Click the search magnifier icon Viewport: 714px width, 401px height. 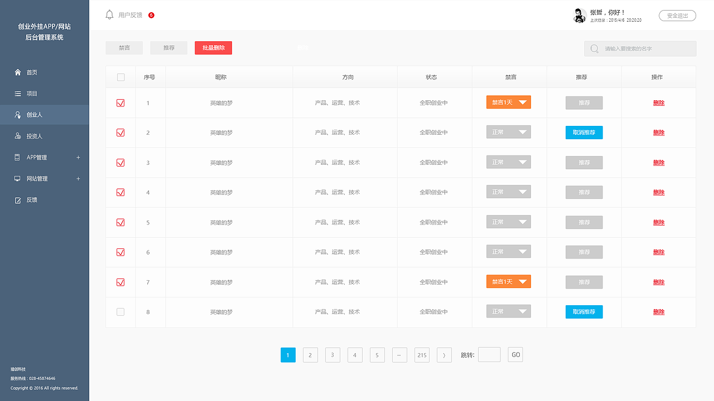pos(595,48)
